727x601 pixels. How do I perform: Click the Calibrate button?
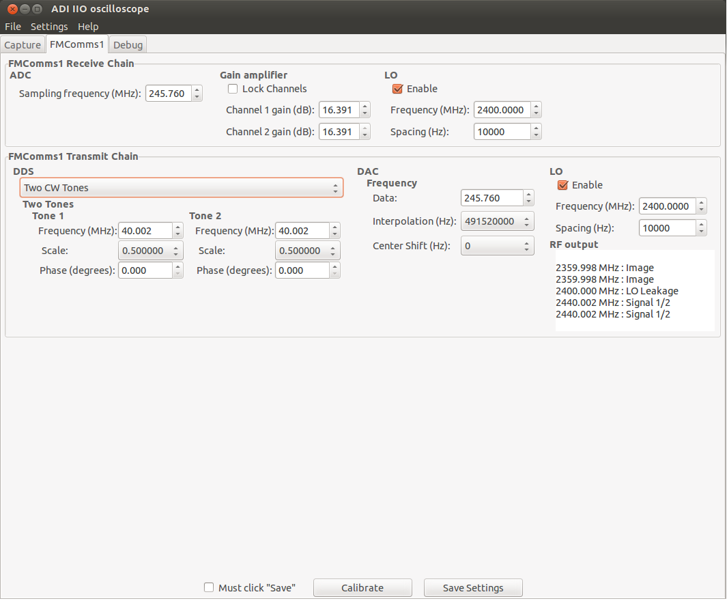coord(362,587)
